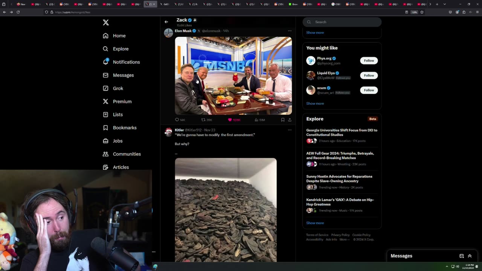
Task: Open Elon Musk's profile avatar
Action: (x=168, y=33)
